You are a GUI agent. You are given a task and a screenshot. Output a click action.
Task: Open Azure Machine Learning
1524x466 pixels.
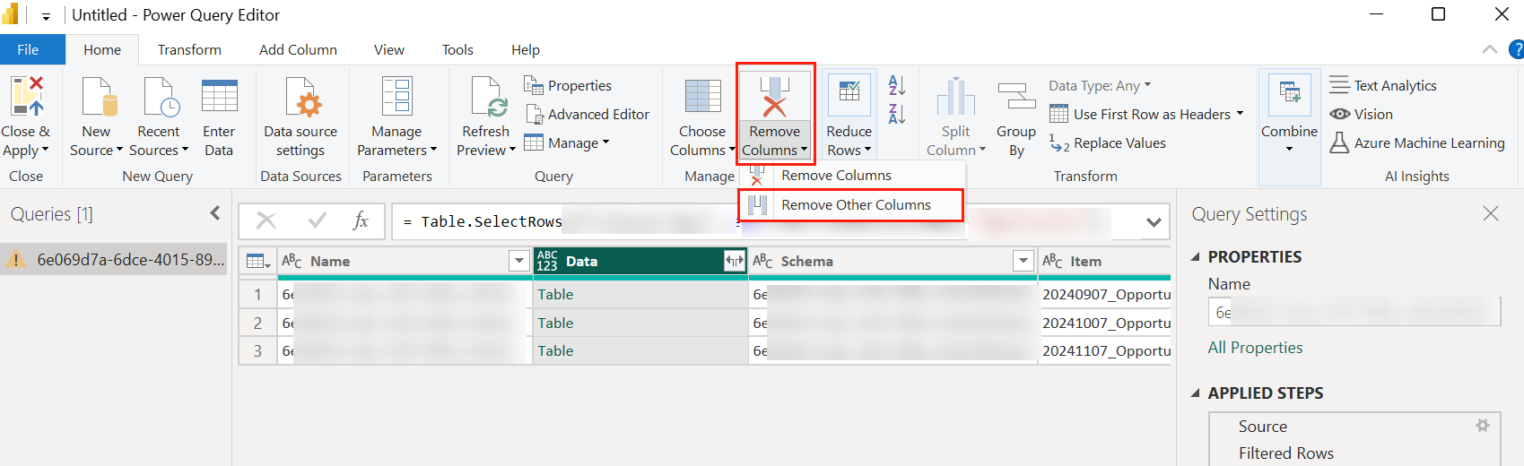click(x=1417, y=143)
